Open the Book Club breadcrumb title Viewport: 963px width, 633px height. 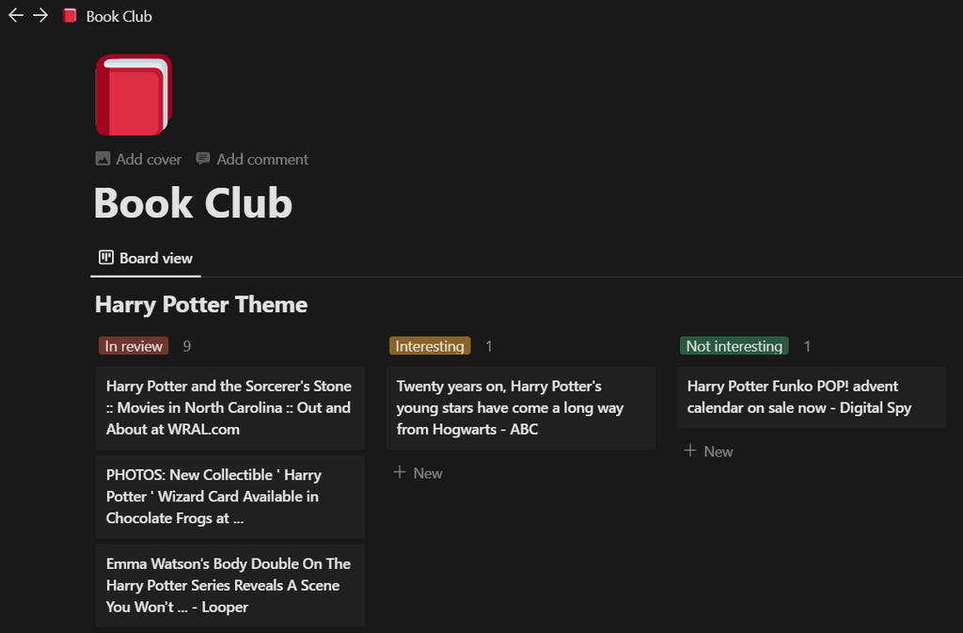click(x=118, y=16)
